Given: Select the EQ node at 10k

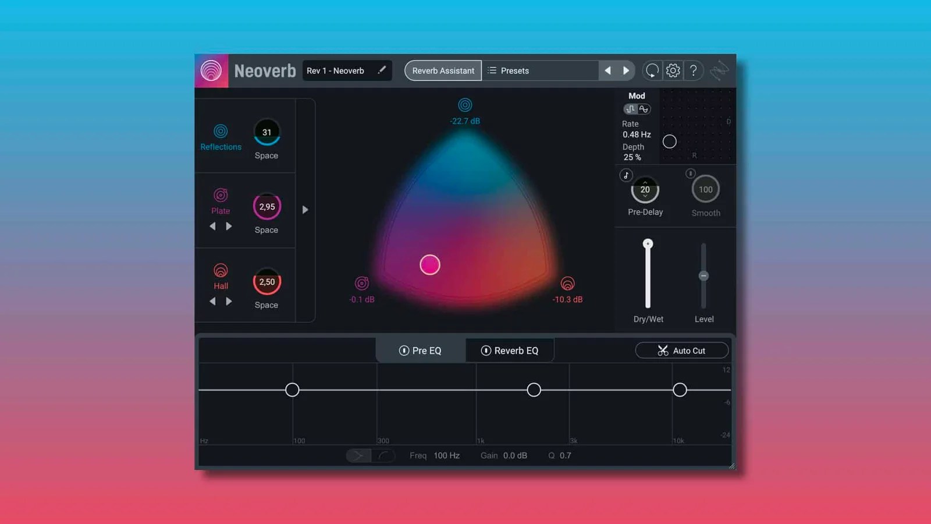Looking at the screenshot, I should (x=680, y=390).
